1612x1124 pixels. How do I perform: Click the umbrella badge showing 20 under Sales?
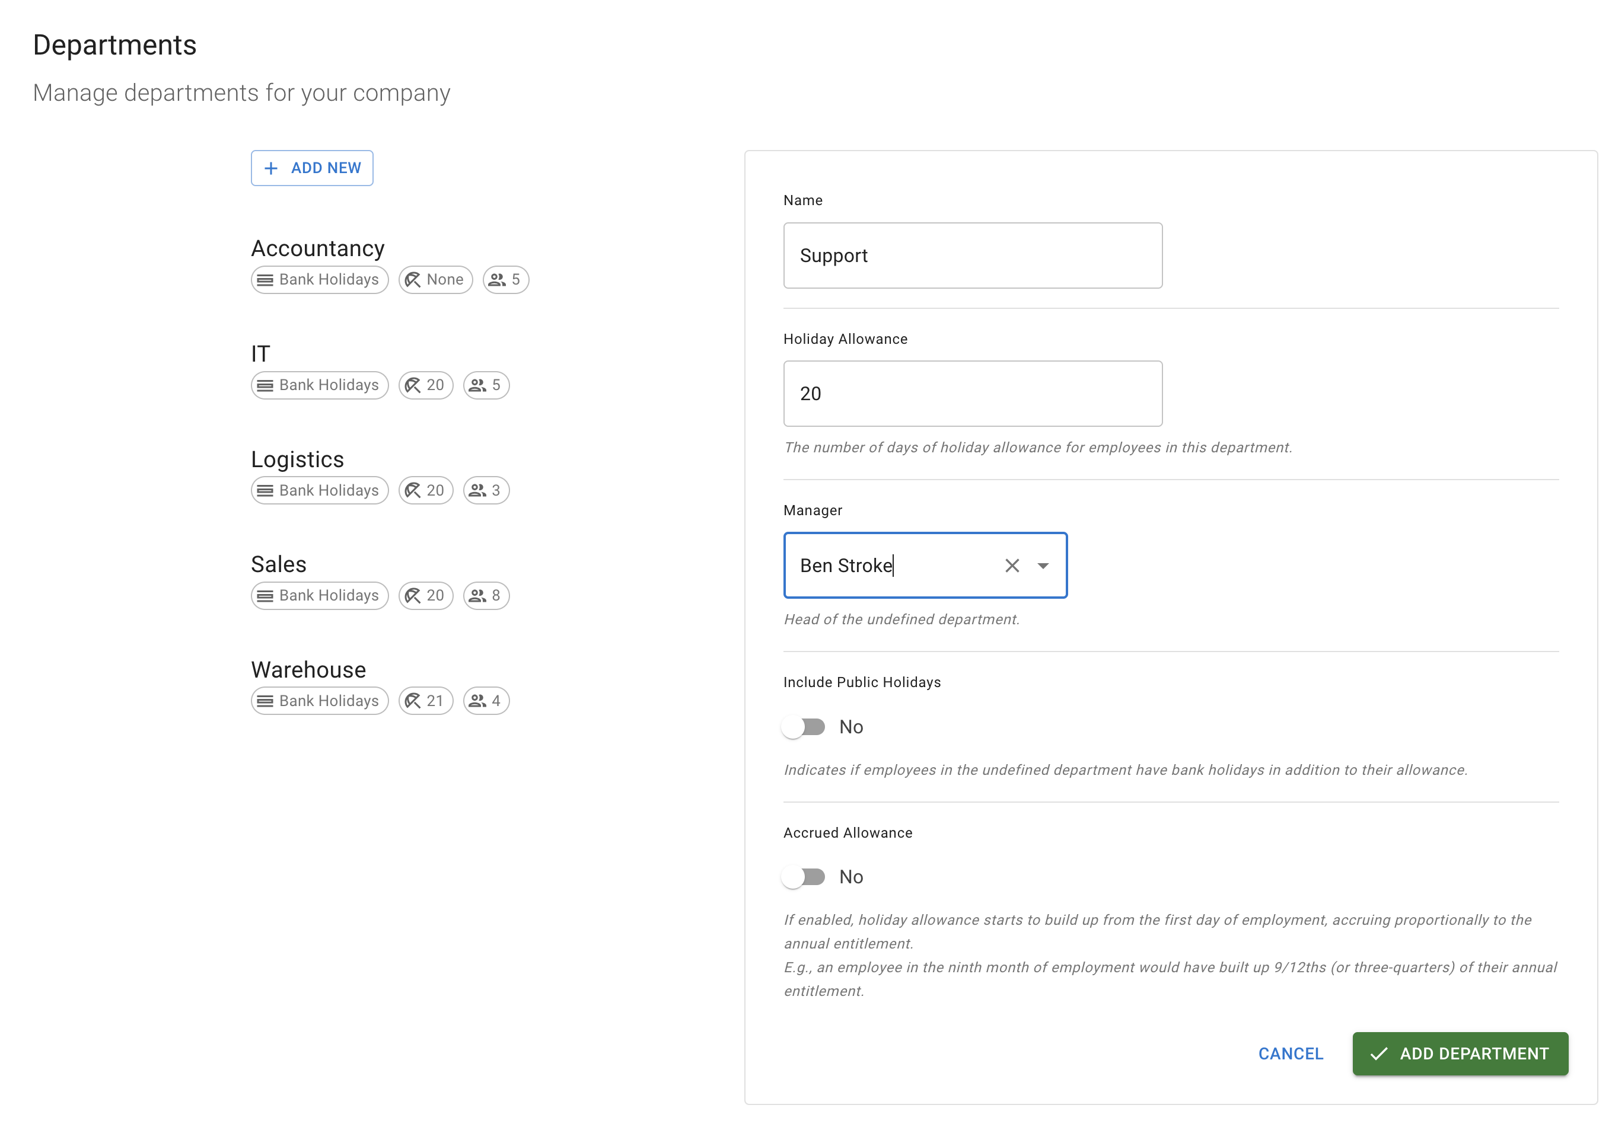(x=425, y=595)
